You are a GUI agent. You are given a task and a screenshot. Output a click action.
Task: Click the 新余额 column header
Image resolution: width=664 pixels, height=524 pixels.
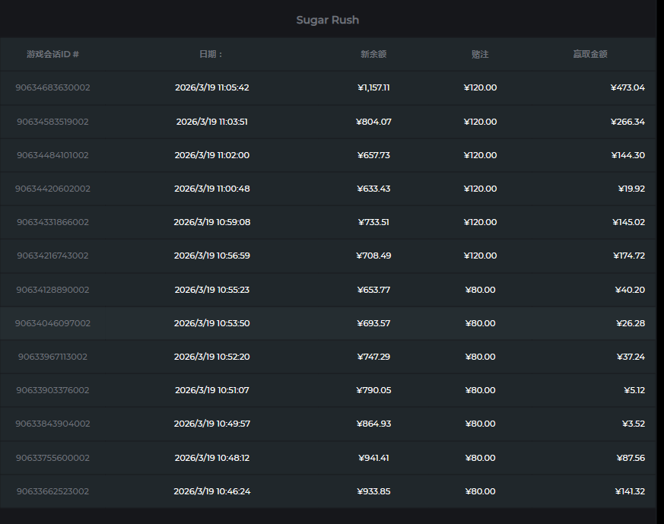click(373, 54)
